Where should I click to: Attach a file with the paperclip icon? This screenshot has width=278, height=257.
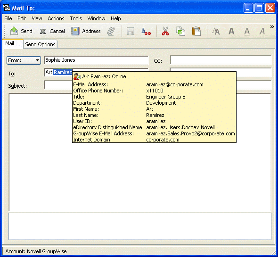point(111,31)
